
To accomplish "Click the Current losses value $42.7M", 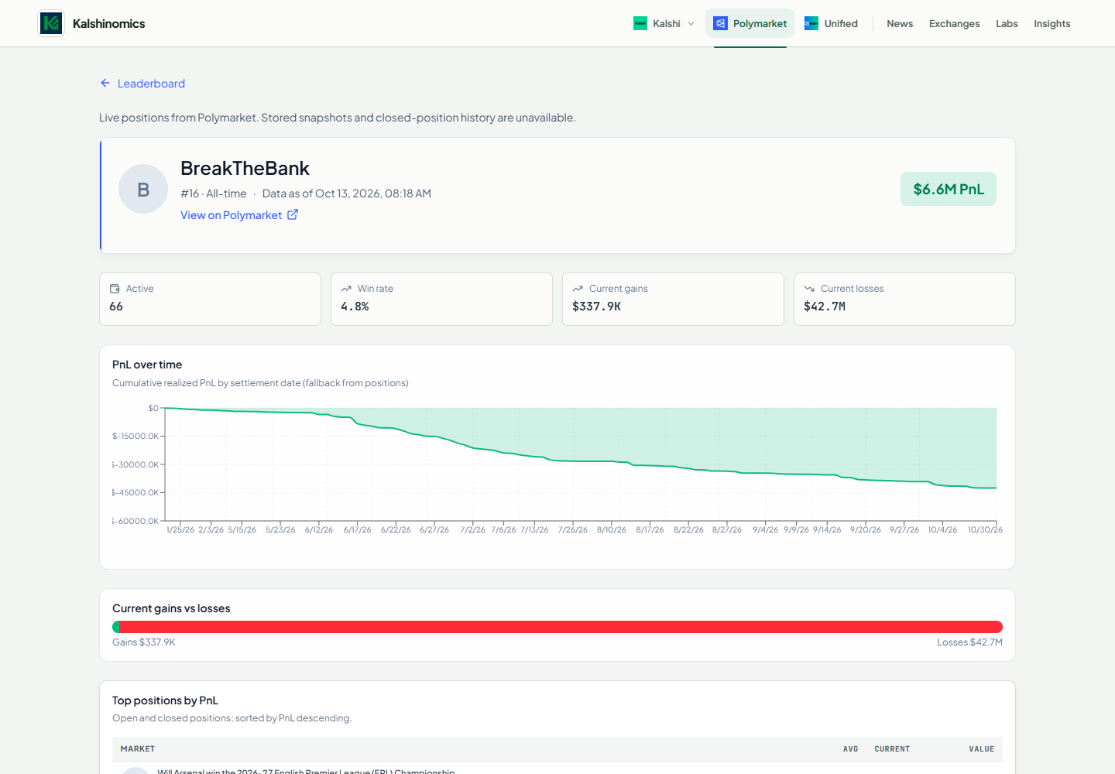I will 825,307.
